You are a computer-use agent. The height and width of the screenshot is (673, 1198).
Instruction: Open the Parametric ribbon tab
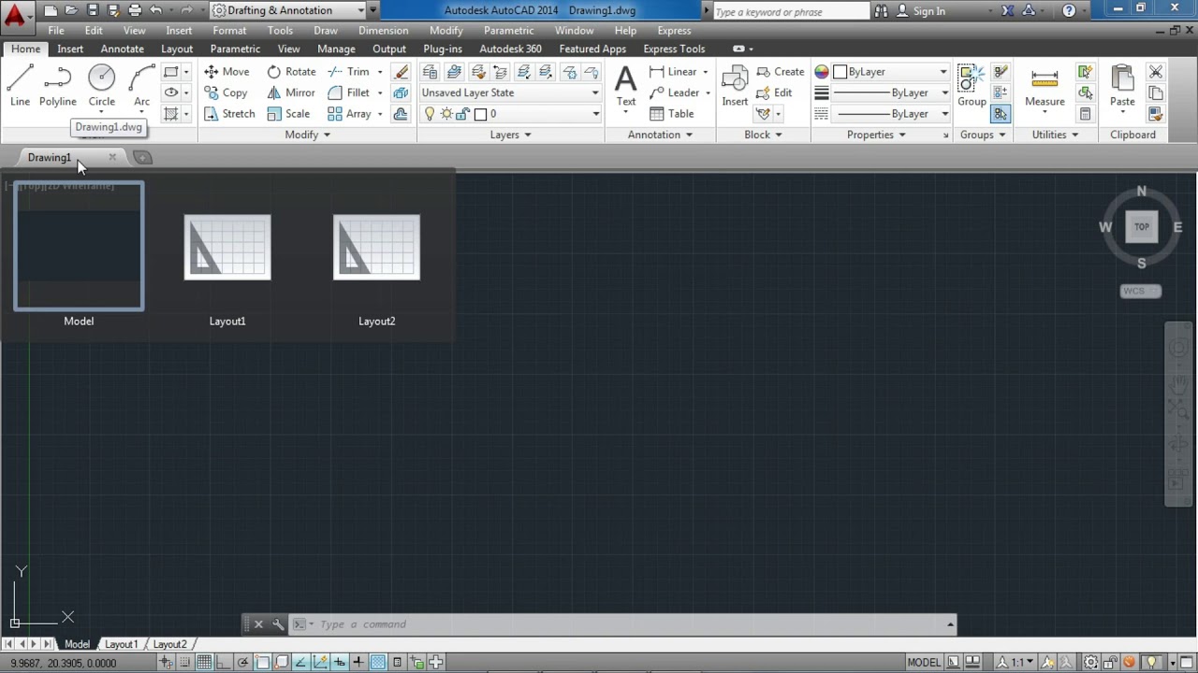pos(235,49)
